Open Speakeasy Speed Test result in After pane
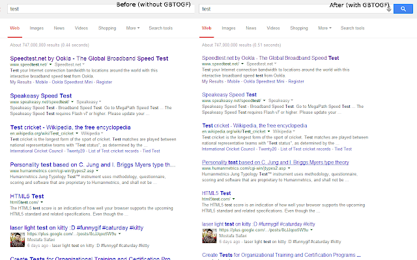Image resolution: width=417 pixels, height=260 pixels. [229, 95]
